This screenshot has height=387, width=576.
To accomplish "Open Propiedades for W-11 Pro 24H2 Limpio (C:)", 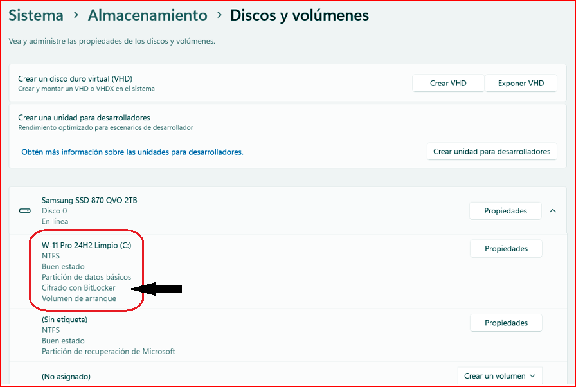I will (506, 249).
